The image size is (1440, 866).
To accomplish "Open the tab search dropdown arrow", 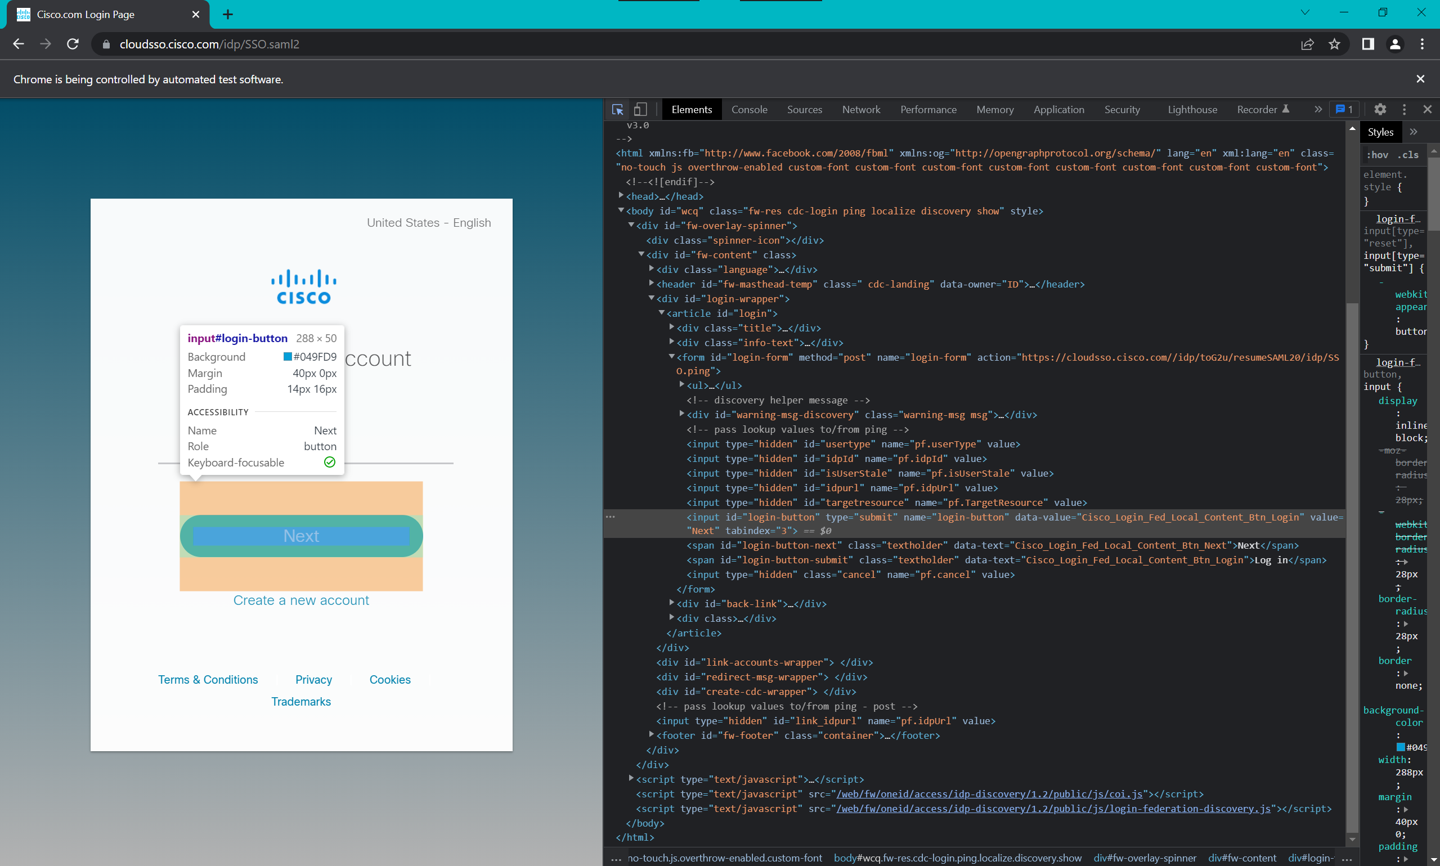I will click(1305, 12).
